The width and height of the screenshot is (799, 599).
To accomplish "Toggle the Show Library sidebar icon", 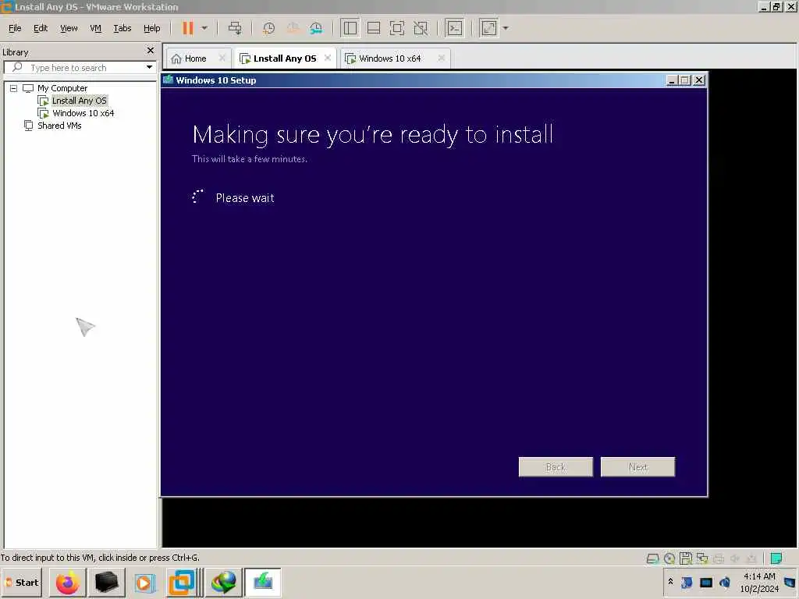I will [350, 28].
